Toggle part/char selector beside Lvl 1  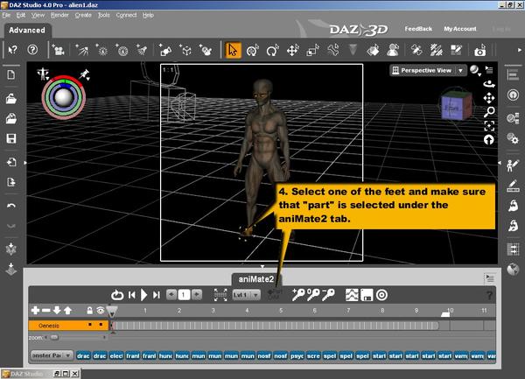(x=275, y=294)
